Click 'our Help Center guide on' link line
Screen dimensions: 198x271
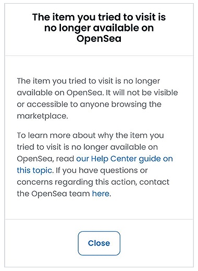125,159
